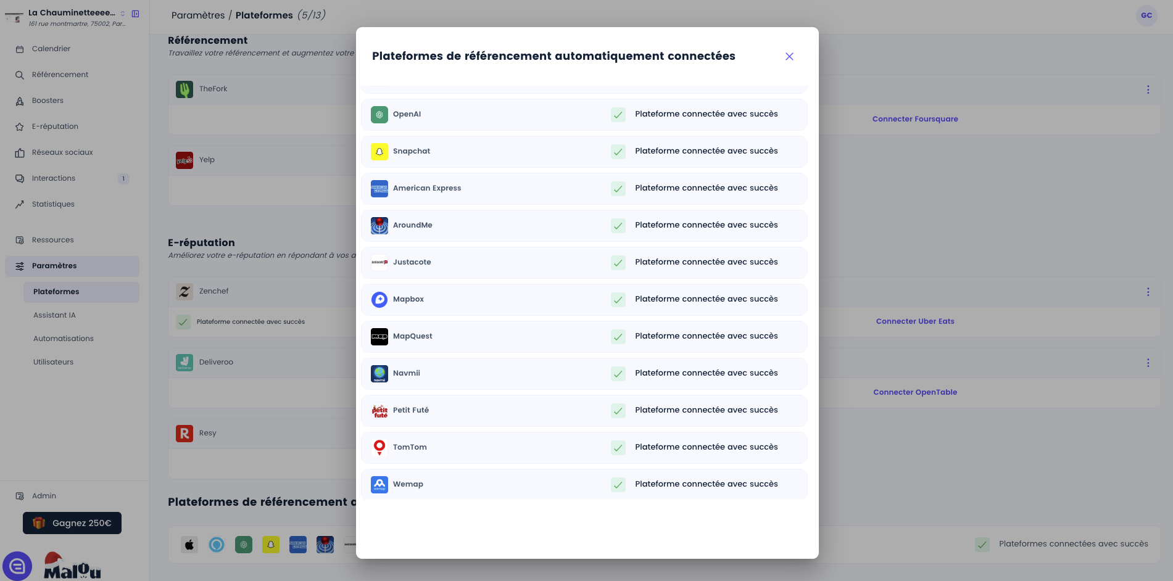Click the Paramètres breadcrumb link
The image size is (1173, 581).
click(198, 15)
